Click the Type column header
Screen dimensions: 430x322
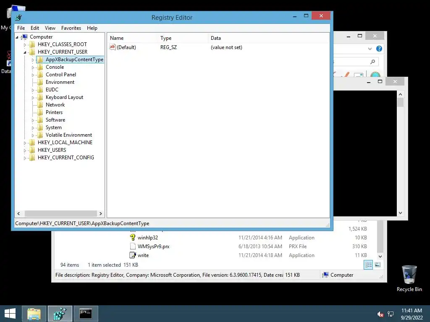[x=182, y=38]
